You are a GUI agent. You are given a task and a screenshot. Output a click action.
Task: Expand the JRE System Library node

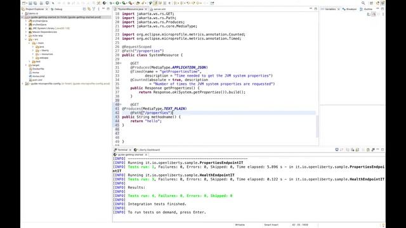pos(26,28)
